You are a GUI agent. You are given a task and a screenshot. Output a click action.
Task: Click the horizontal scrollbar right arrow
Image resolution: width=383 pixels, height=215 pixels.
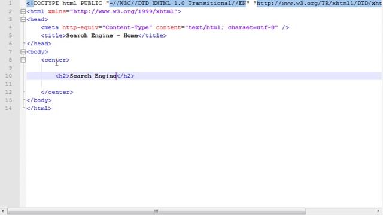(378, 211)
